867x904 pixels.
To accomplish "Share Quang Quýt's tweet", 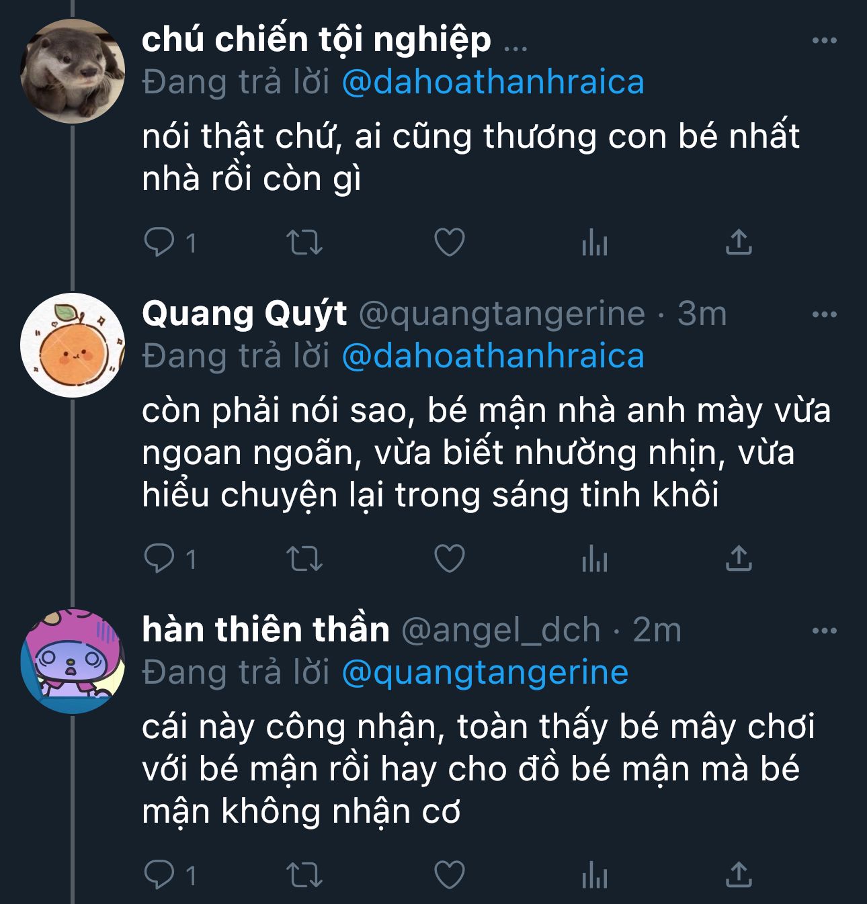I will coord(739,559).
